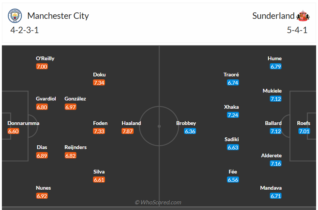This screenshot has width=318, height=210.
Task: Click player name Reijnders
Action: [76, 147]
